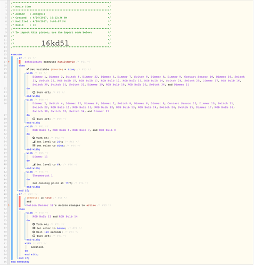255x266 pixels.
Task: Click the second 'if' statement on line 48
Action: click(20, 194)
